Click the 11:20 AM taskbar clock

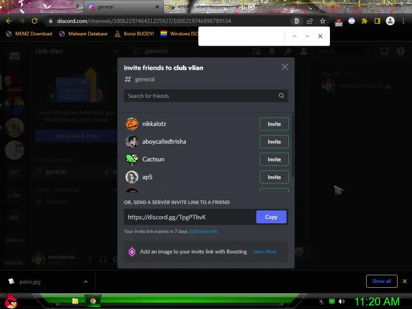[377, 301]
